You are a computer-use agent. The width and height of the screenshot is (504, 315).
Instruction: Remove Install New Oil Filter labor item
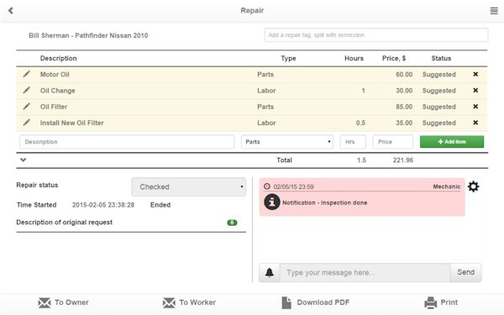[x=475, y=123]
